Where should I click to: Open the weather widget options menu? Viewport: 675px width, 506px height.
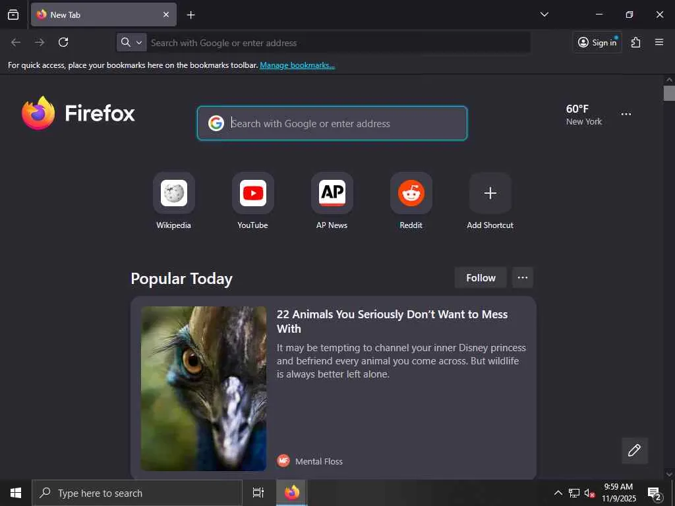[626, 114]
